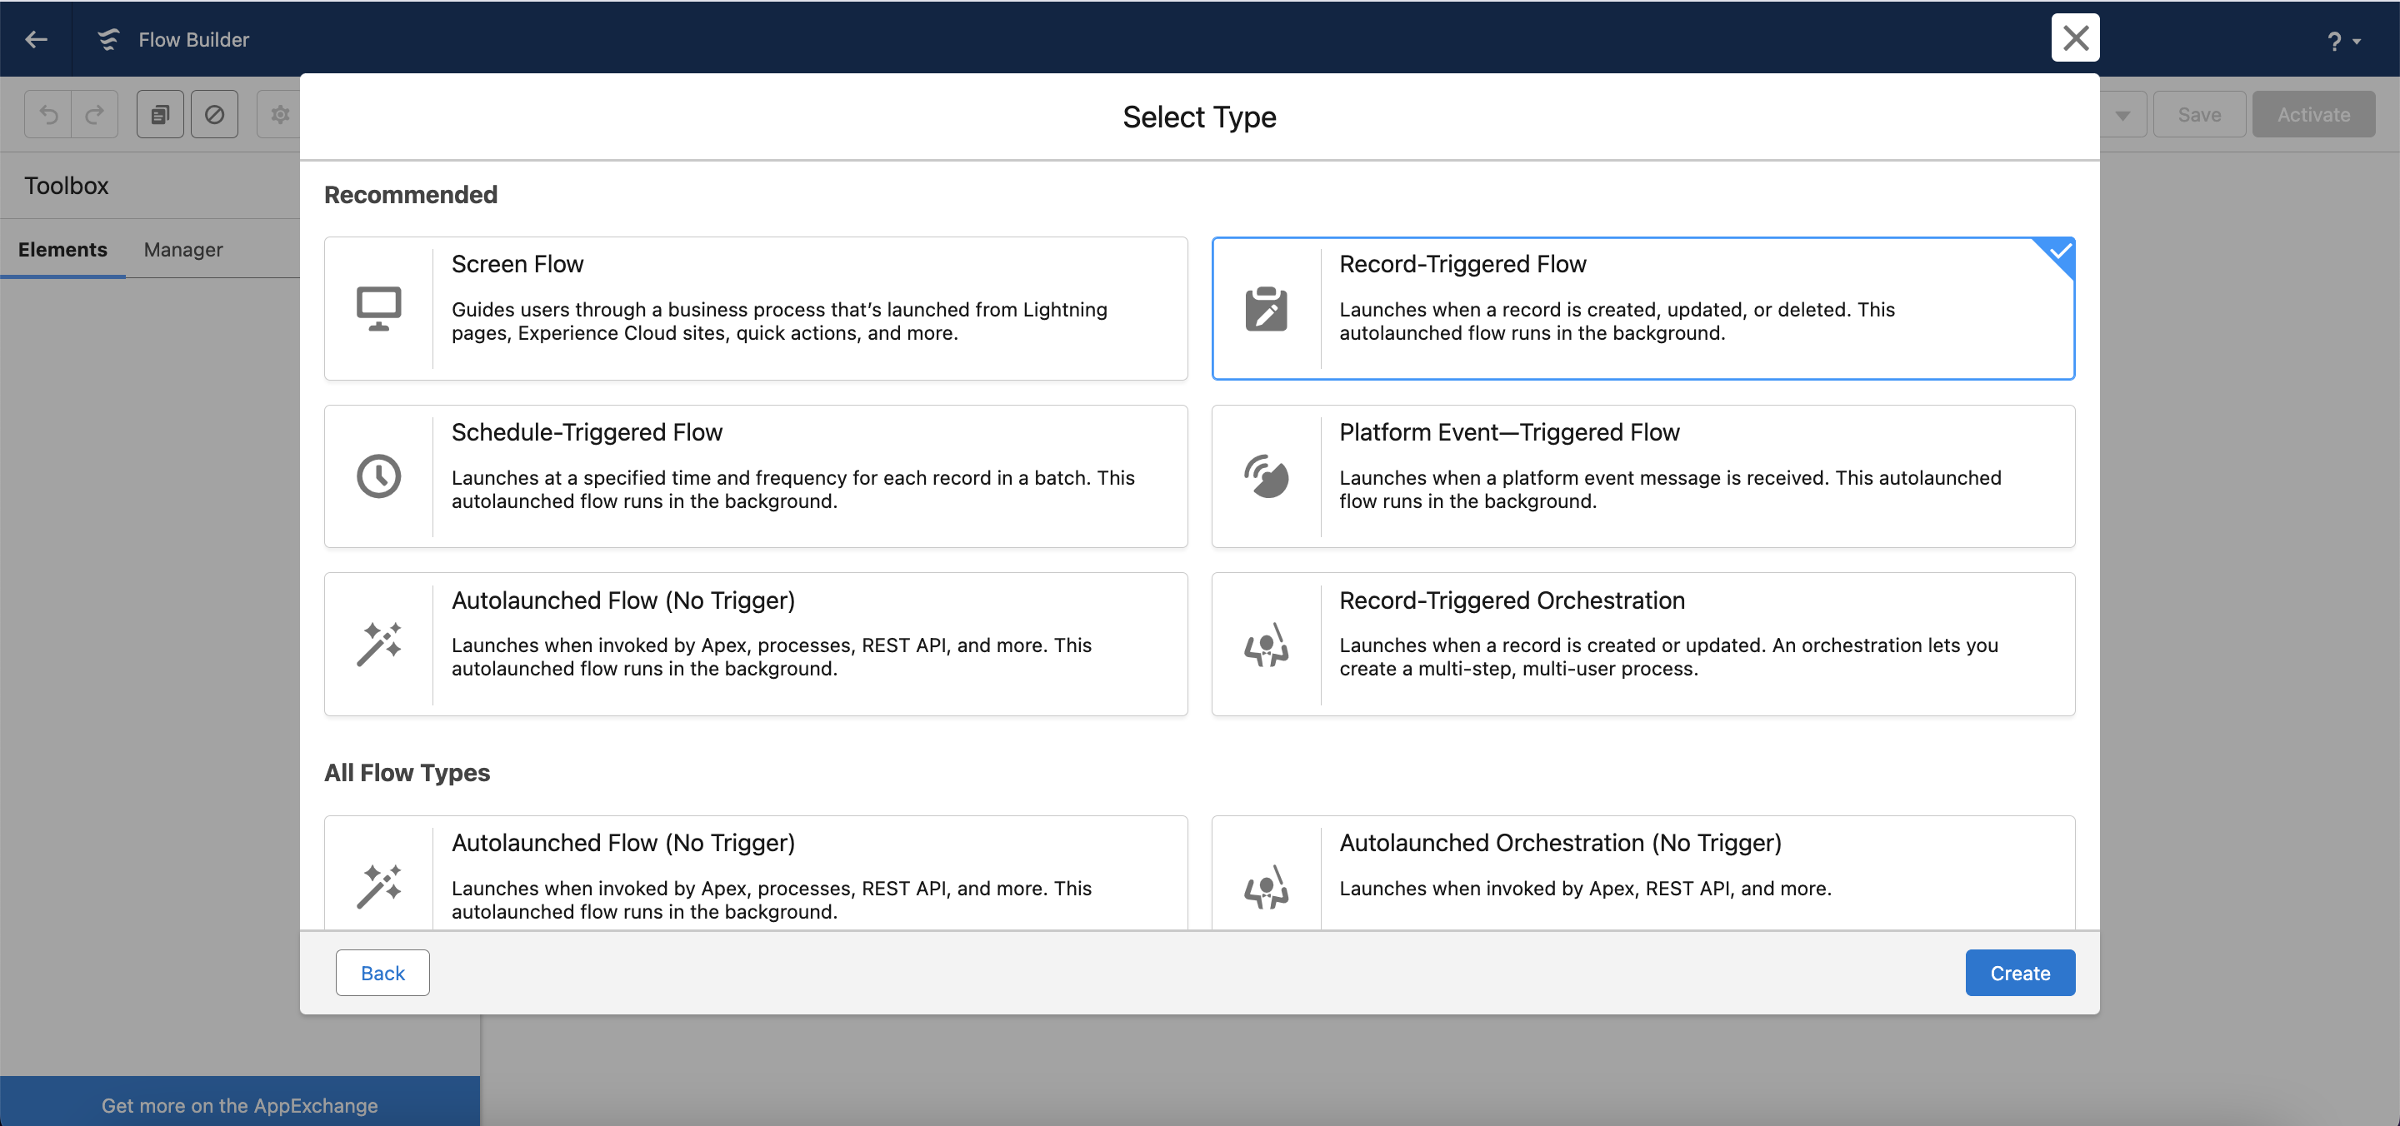Viewport: 2400px width, 1126px height.
Task: Click the Create button
Action: click(x=2020, y=972)
